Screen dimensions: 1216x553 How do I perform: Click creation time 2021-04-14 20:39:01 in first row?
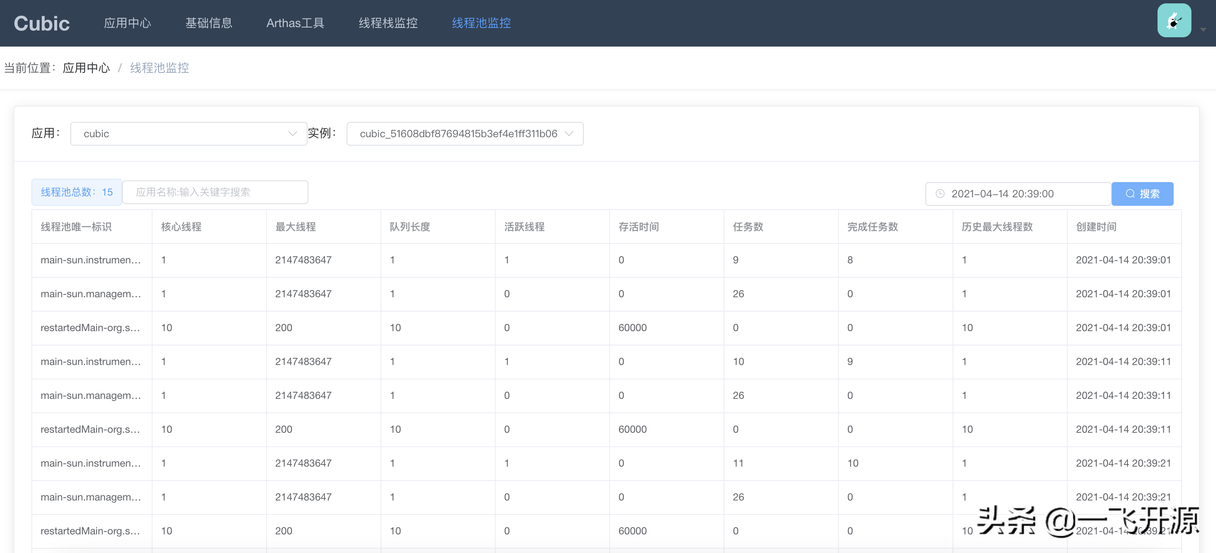(x=1123, y=260)
